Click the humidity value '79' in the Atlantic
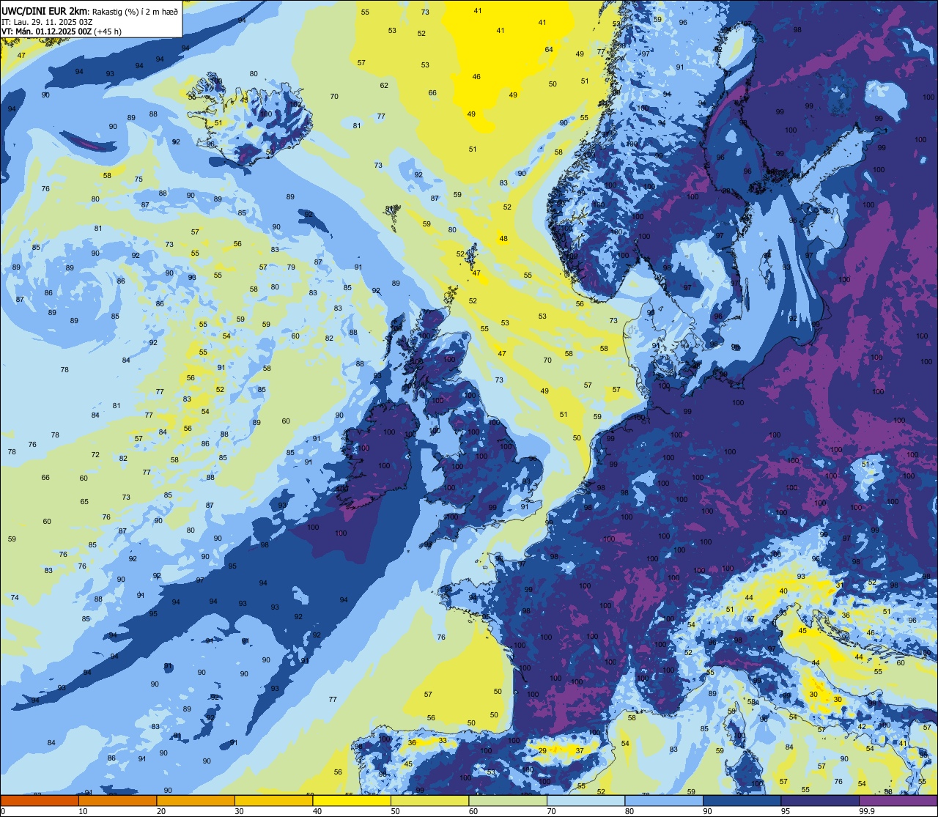The image size is (938, 817). (x=291, y=267)
